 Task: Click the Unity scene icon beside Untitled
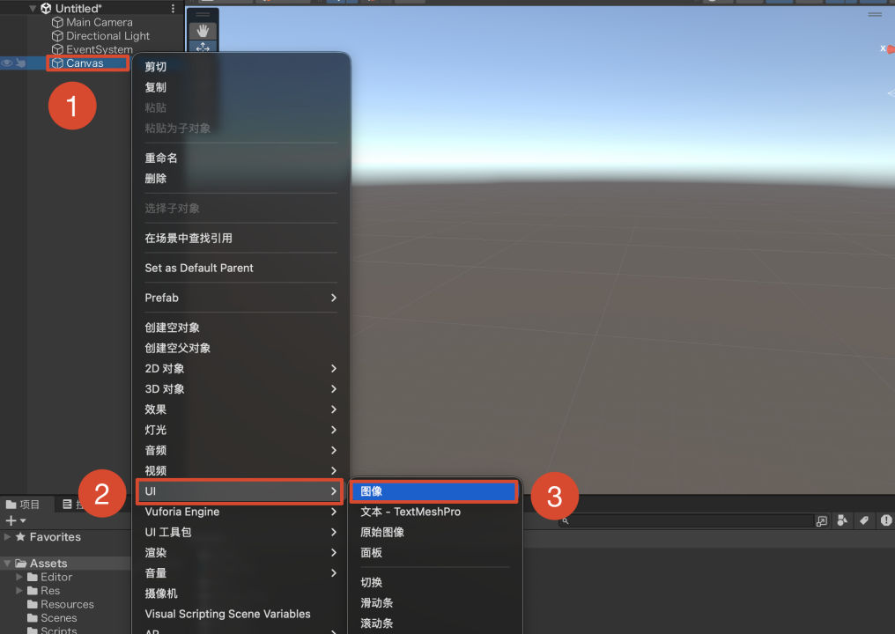pos(46,9)
